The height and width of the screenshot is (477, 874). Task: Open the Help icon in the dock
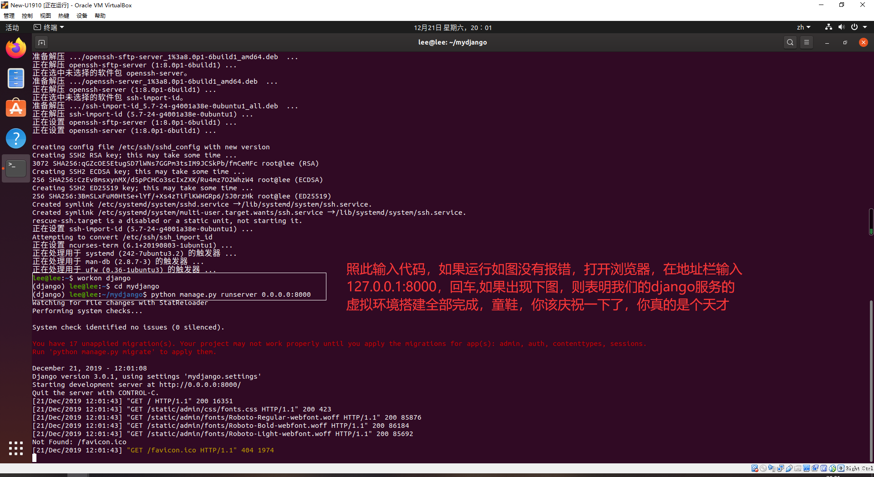click(16, 138)
